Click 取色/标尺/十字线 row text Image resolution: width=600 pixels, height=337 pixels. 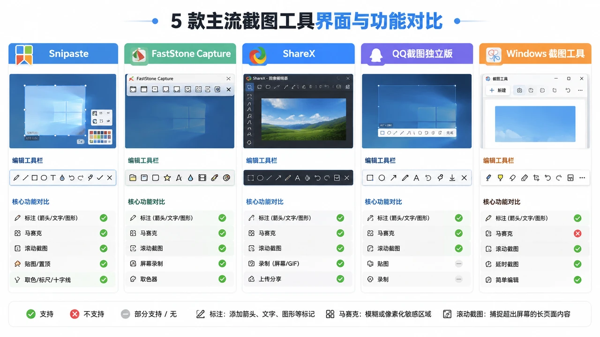[48, 280]
